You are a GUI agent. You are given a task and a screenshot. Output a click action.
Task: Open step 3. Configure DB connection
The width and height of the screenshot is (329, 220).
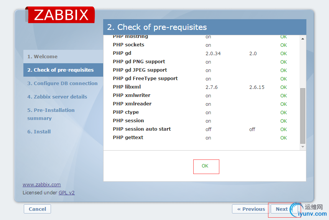coord(63,84)
